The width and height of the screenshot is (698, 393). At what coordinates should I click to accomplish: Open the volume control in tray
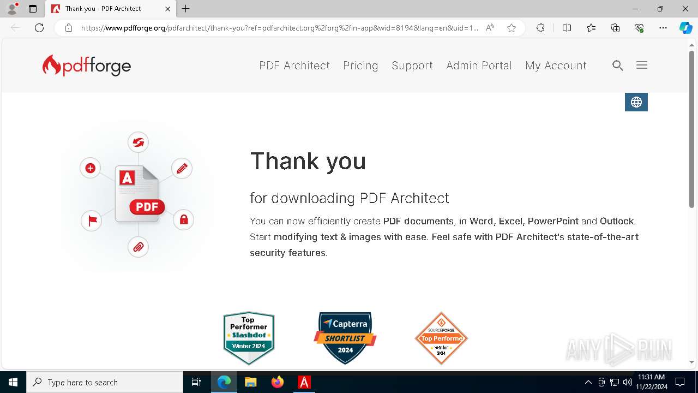(628, 382)
